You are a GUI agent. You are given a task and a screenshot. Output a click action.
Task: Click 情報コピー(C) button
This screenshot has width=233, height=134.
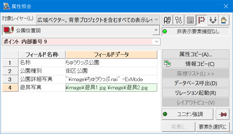pyautogui.click(x=196, y=64)
